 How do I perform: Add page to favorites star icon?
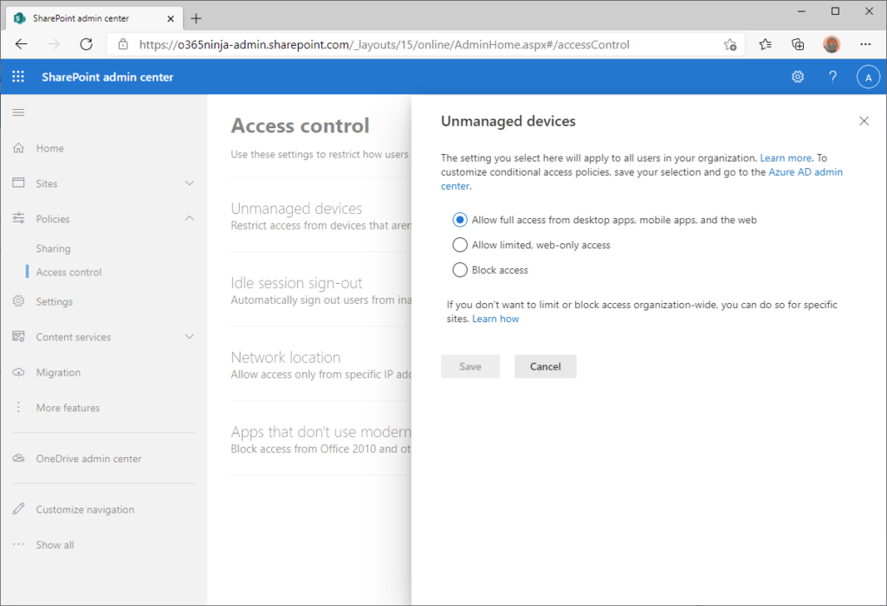729,45
